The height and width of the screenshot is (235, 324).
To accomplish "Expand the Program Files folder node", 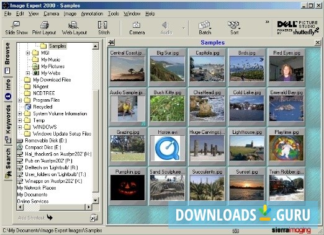I will pyautogui.click(x=20, y=100).
